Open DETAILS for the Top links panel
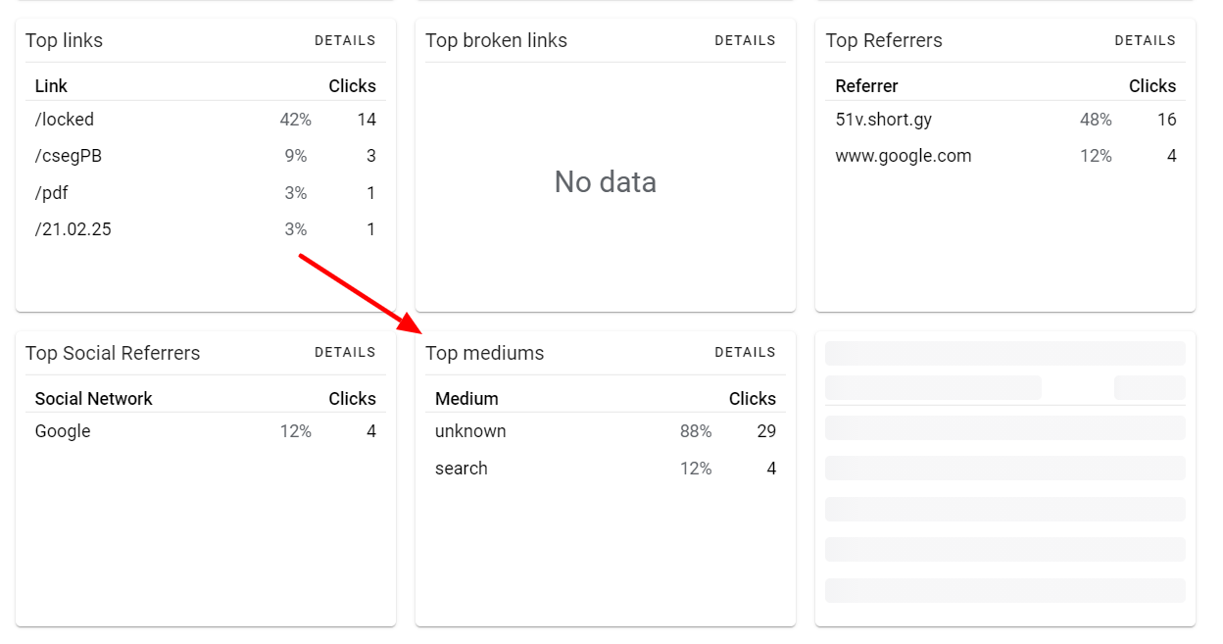1223x644 pixels. pyautogui.click(x=345, y=40)
